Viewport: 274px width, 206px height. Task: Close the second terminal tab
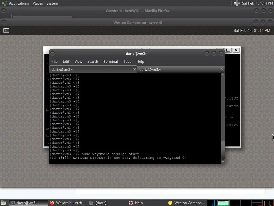[222, 69]
